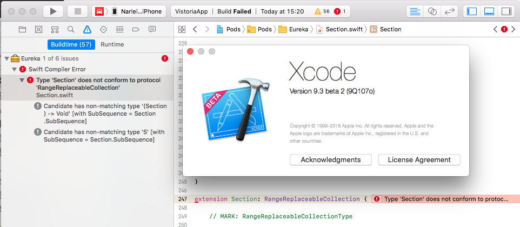Select the Runtime tab

coord(112,44)
